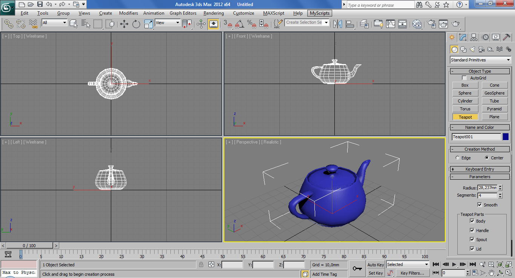This screenshot has width=515, height=278.
Task: Click the Render Production teapot icon
Action: (x=456, y=24)
